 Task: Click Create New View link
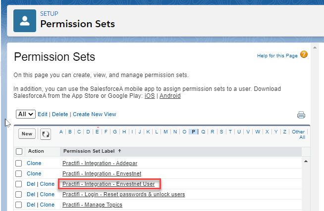pyautogui.click(x=95, y=114)
